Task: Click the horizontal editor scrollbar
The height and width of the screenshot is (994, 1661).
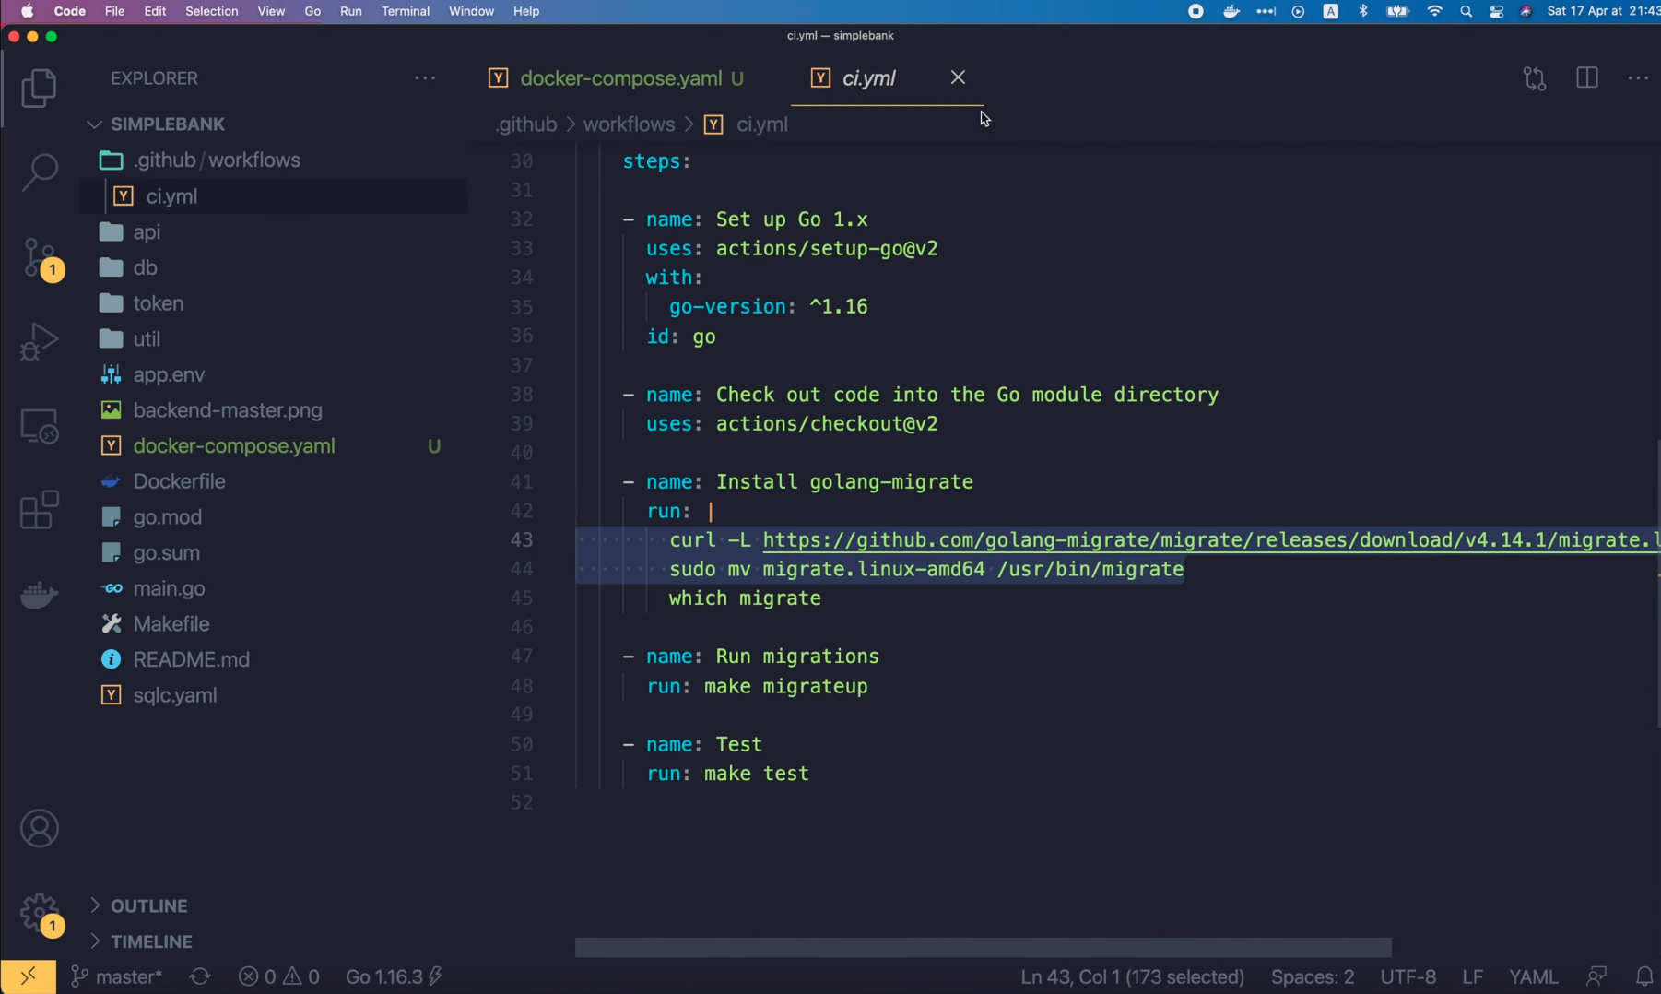Action: pyautogui.click(x=983, y=947)
